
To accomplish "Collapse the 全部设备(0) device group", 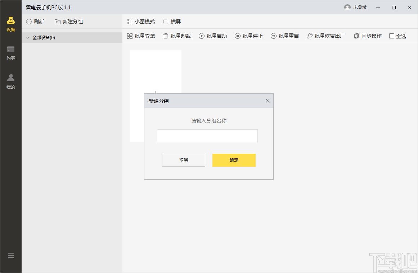I will click(x=28, y=37).
